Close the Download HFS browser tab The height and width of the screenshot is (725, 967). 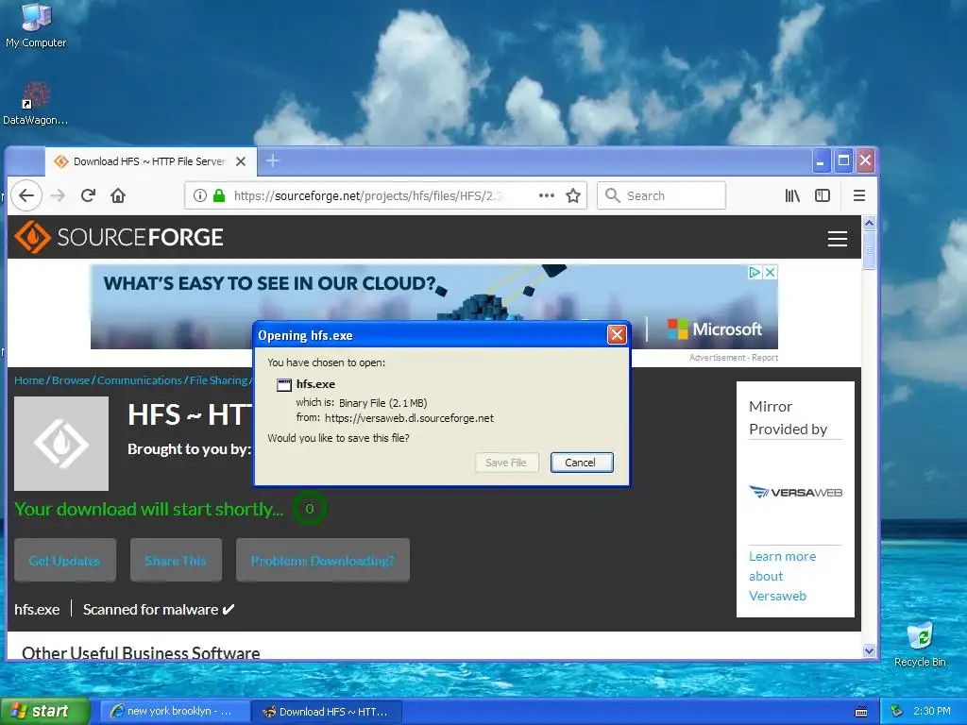click(x=241, y=161)
